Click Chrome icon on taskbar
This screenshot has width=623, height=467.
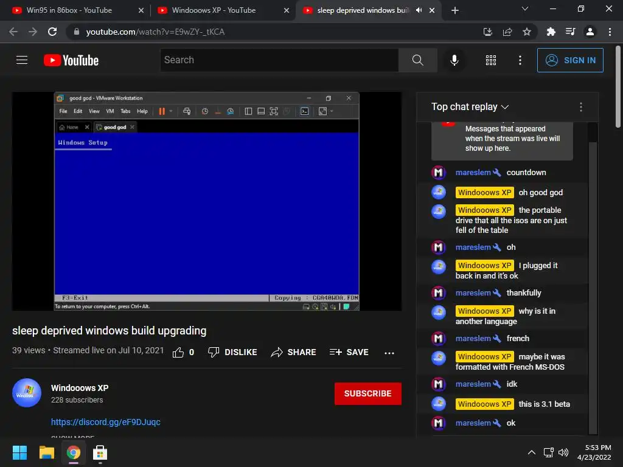[74, 452]
